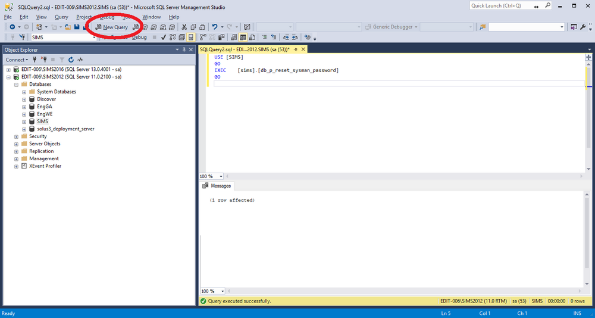Image resolution: width=595 pixels, height=318 pixels.
Task: Click Connect Object Explorer plug icon
Action: tap(35, 60)
